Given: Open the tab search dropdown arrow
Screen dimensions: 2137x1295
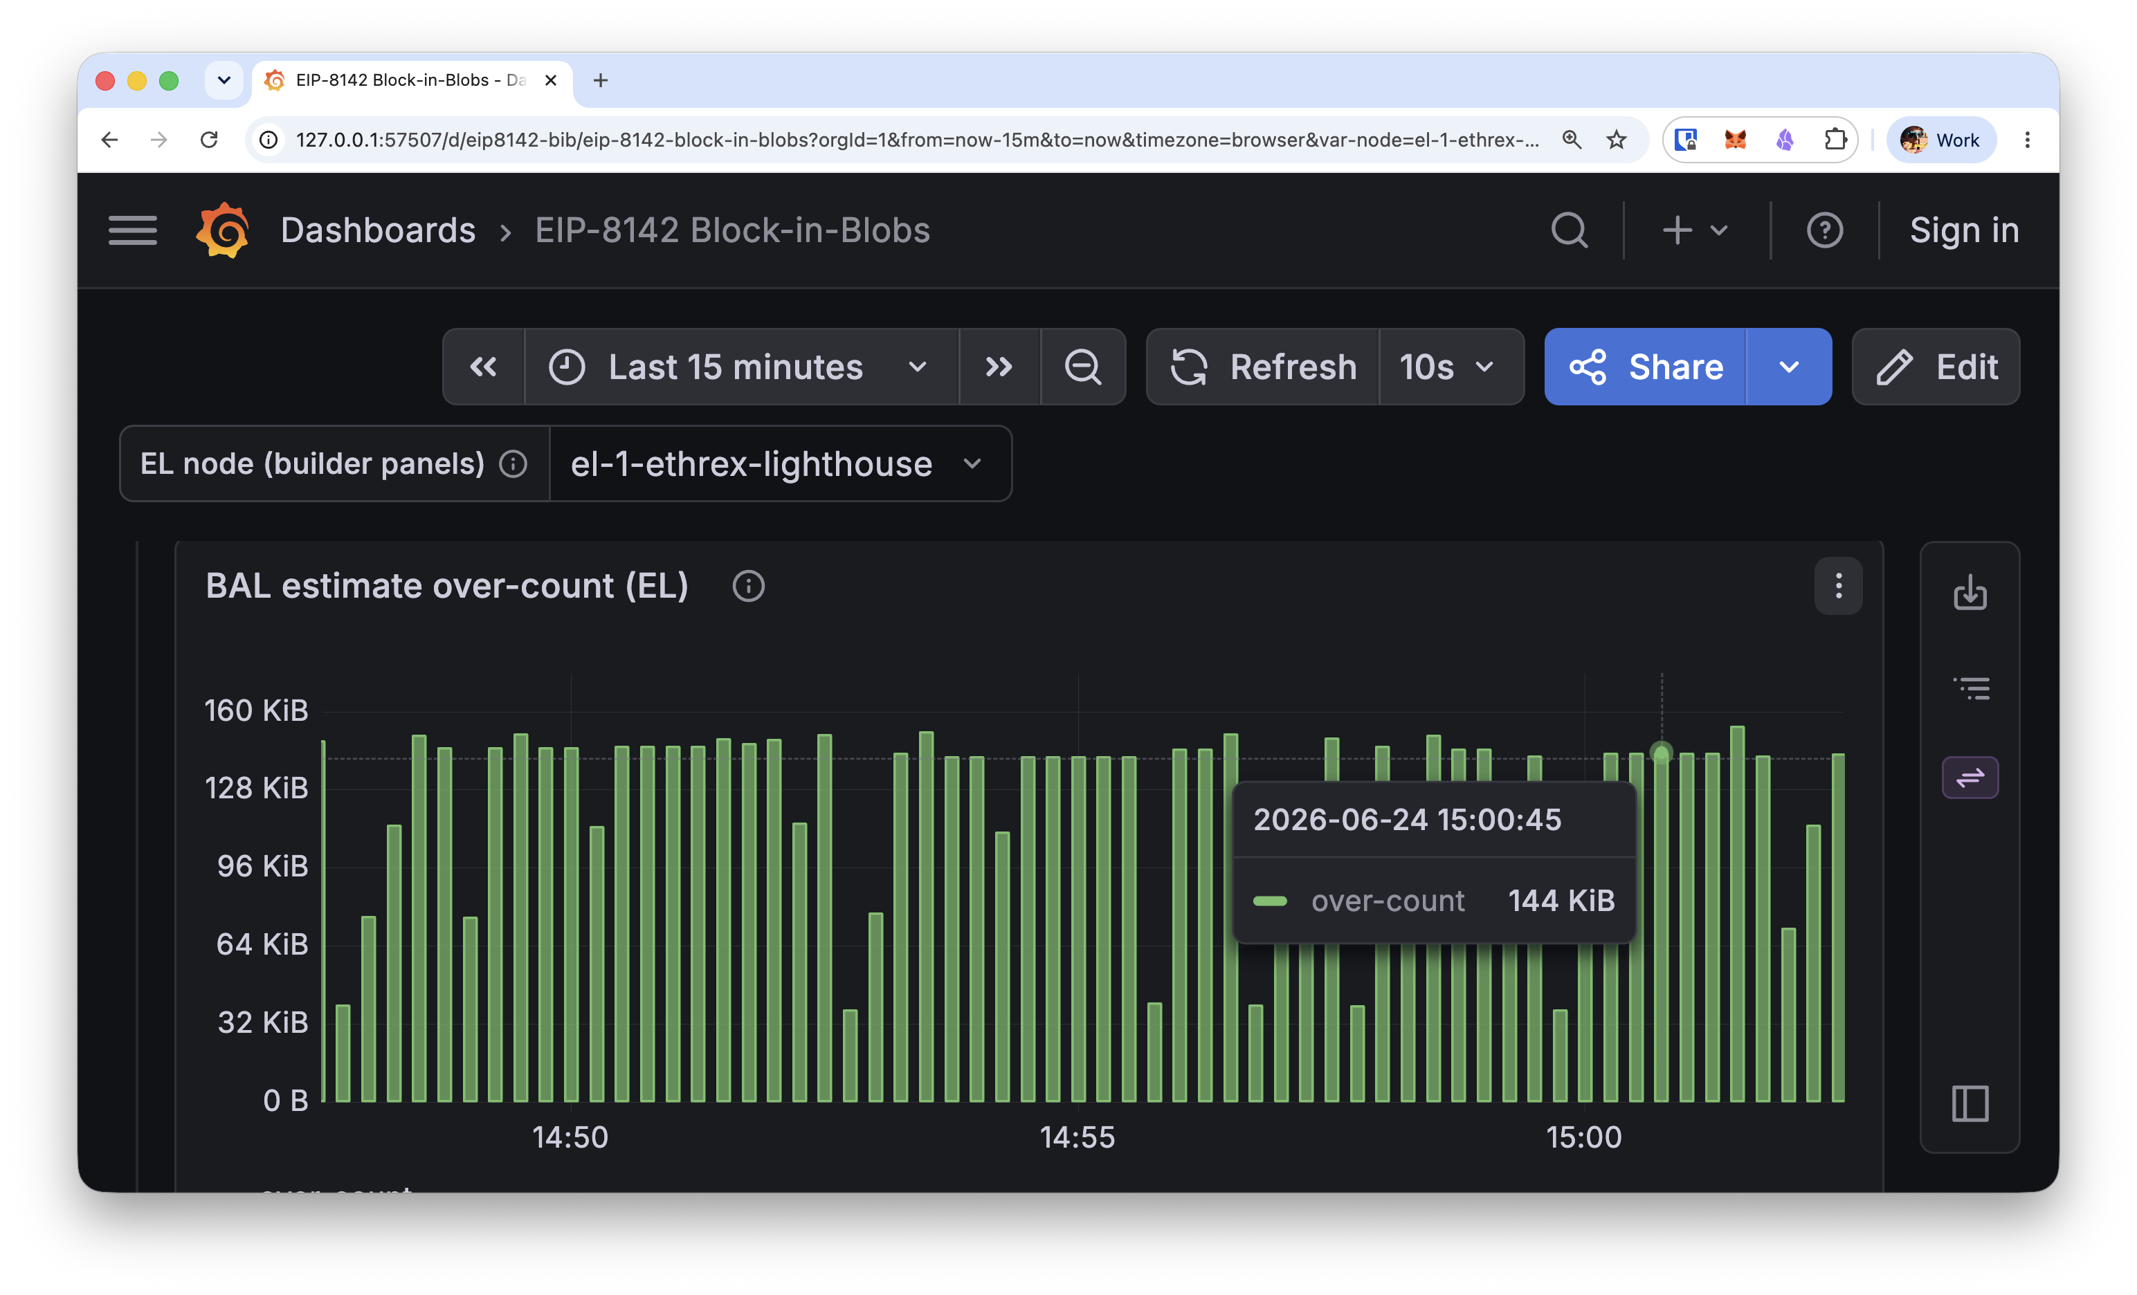Looking at the screenshot, I should [x=224, y=81].
